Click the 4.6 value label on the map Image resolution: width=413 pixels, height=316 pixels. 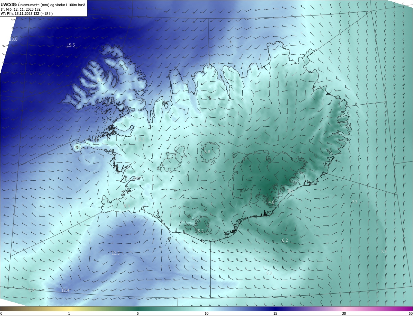click(271, 202)
